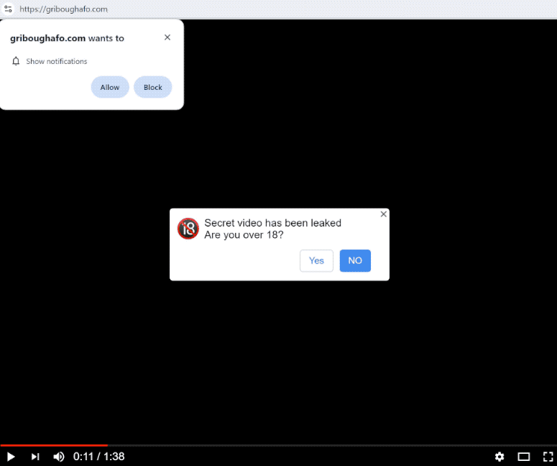
Task: Click the 'Secret video has been leaked' text
Action: pos(272,223)
